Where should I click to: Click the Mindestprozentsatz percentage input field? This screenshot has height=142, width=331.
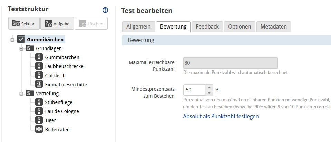[x=194, y=90]
